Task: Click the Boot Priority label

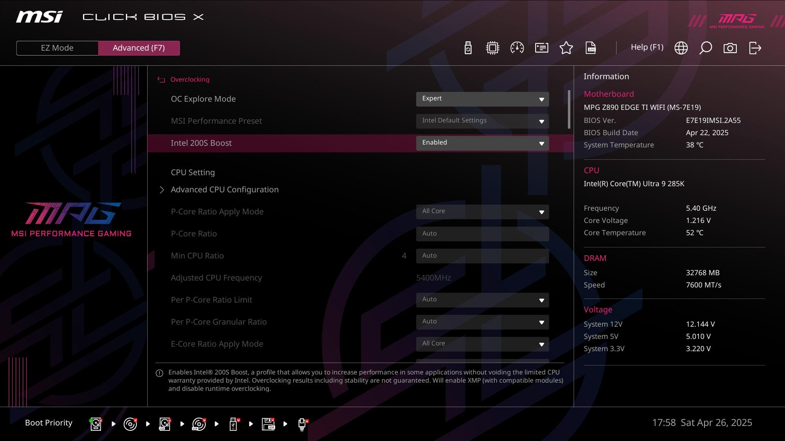Action: click(x=49, y=423)
